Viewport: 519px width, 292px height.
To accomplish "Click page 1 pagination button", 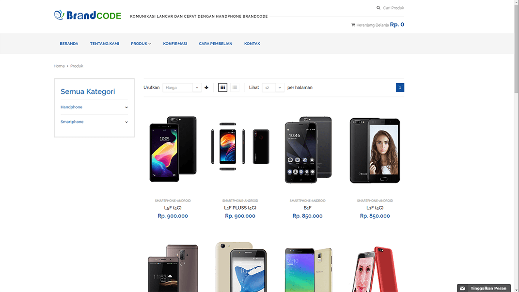I will click(400, 88).
